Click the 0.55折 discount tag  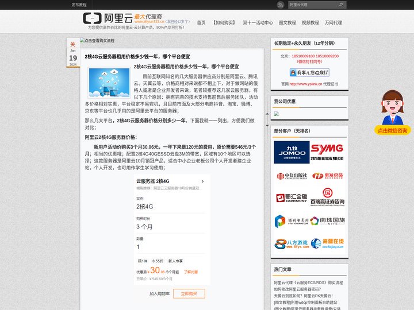tap(158, 261)
